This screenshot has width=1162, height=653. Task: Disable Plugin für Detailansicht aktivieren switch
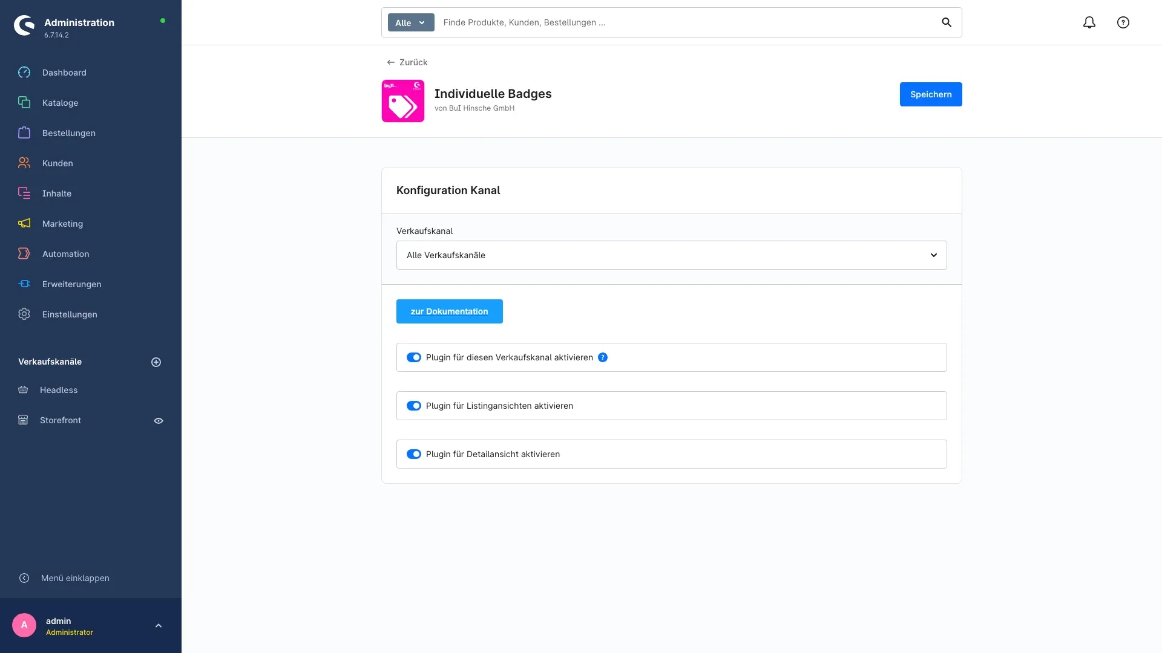[414, 454]
